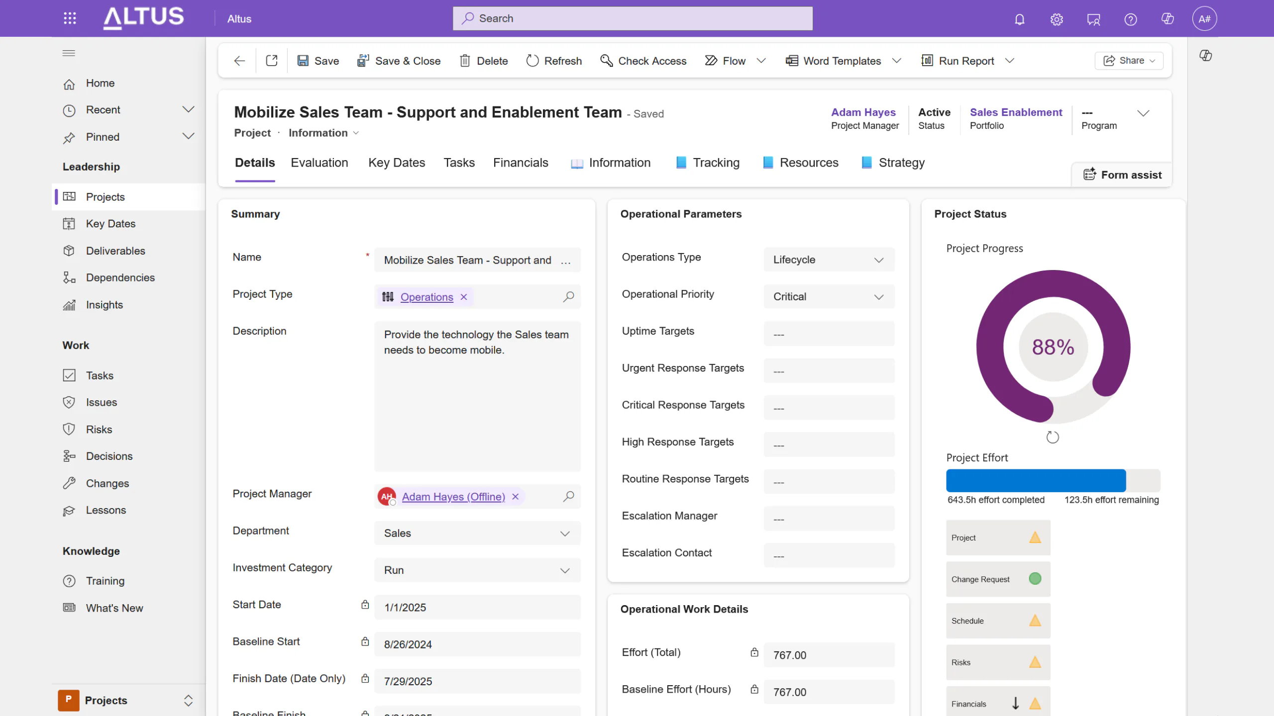Click the 88% project progress donut
Image resolution: width=1274 pixels, height=716 pixels.
[1053, 347]
